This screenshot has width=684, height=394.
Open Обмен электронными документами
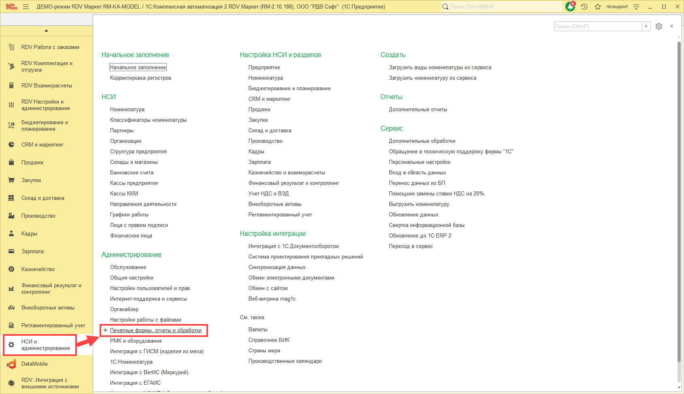291,278
